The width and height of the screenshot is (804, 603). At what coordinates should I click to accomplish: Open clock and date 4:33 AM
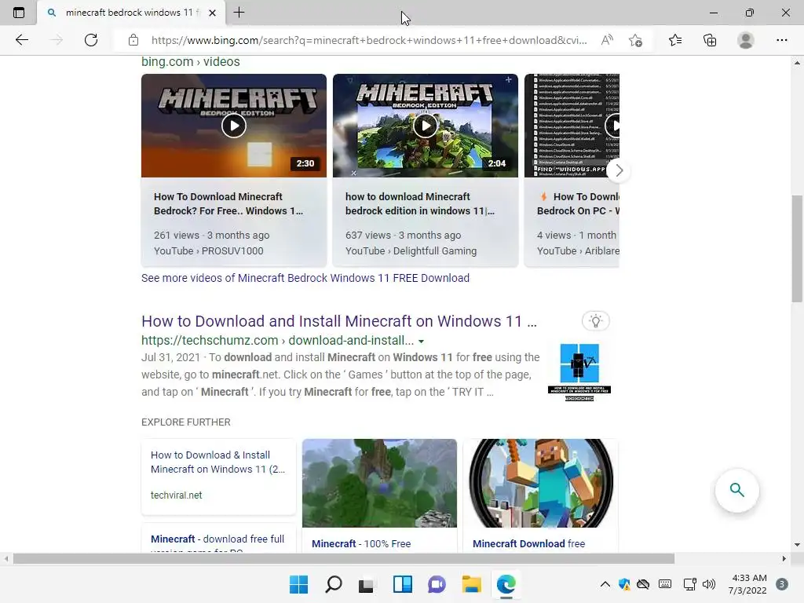(x=747, y=584)
